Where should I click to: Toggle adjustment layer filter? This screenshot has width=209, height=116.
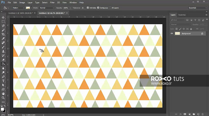tap(191, 20)
